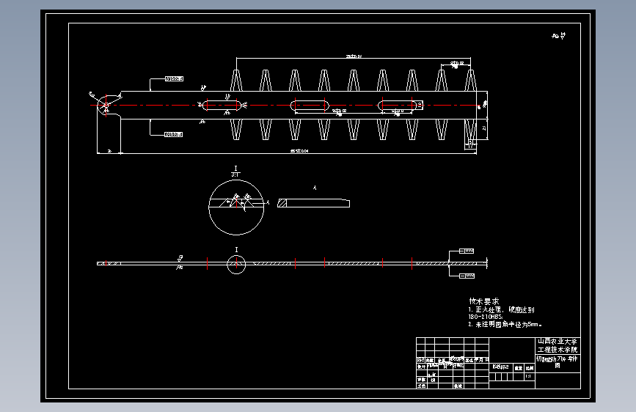
Task: Click the overall length dimension below the blade
Action: (x=299, y=151)
